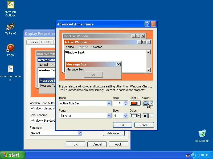Open the Color 2 blue swatch picker
This screenshot has height=159, width=213.
(x=148, y=103)
